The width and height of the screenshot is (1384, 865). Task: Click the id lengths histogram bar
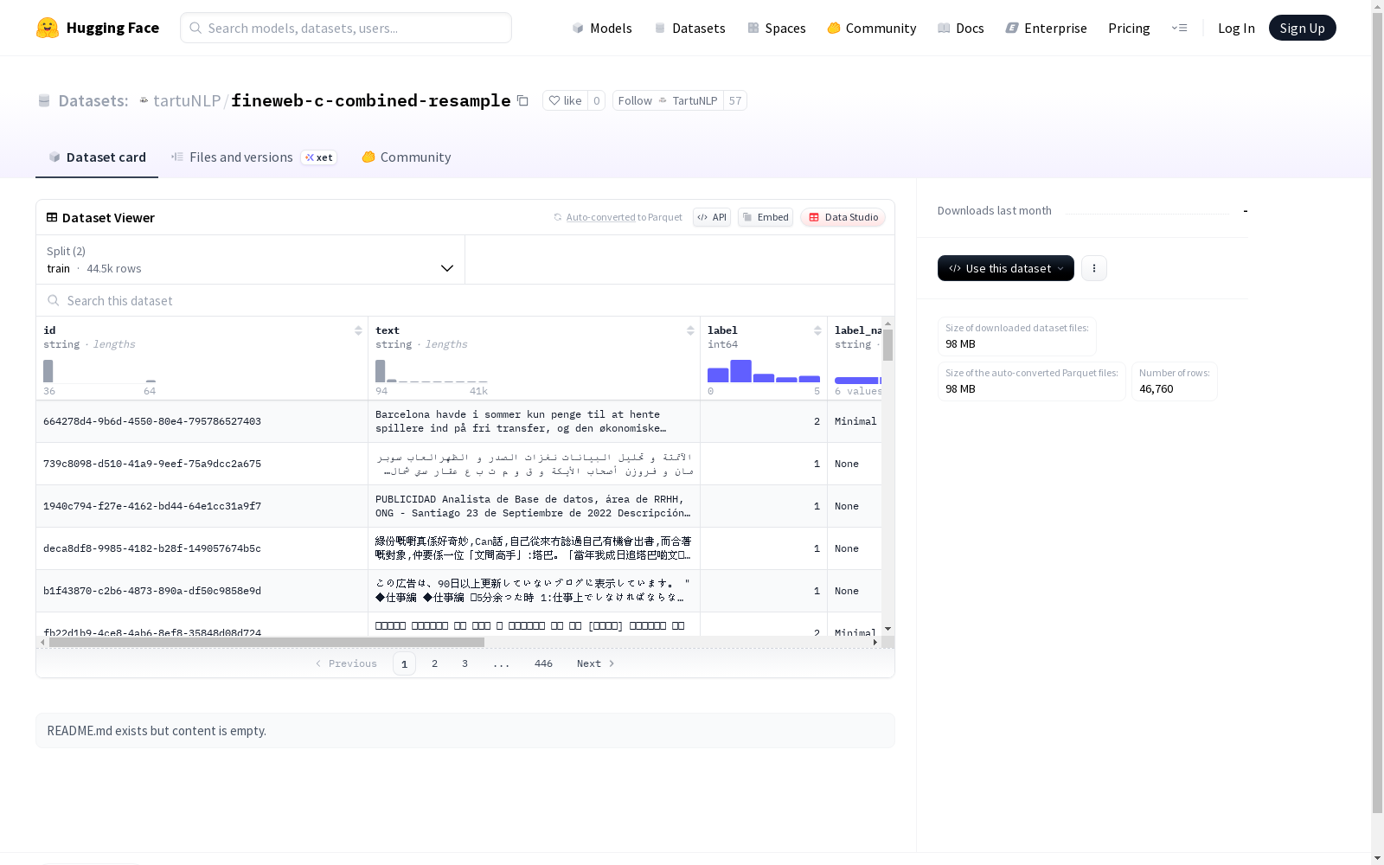(x=48, y=371)
